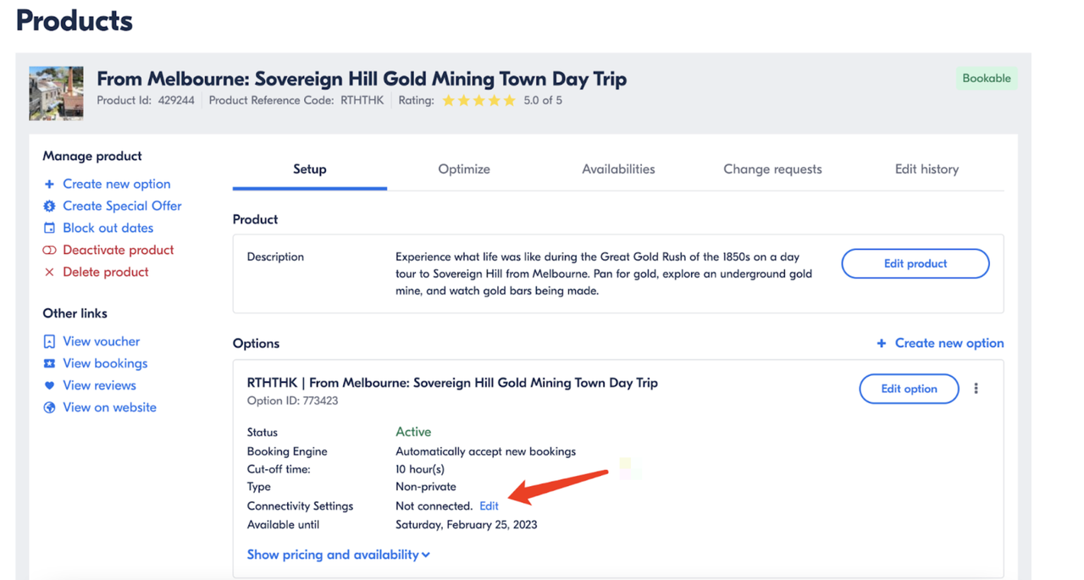Open the three-dot option menu

[976, 389]
